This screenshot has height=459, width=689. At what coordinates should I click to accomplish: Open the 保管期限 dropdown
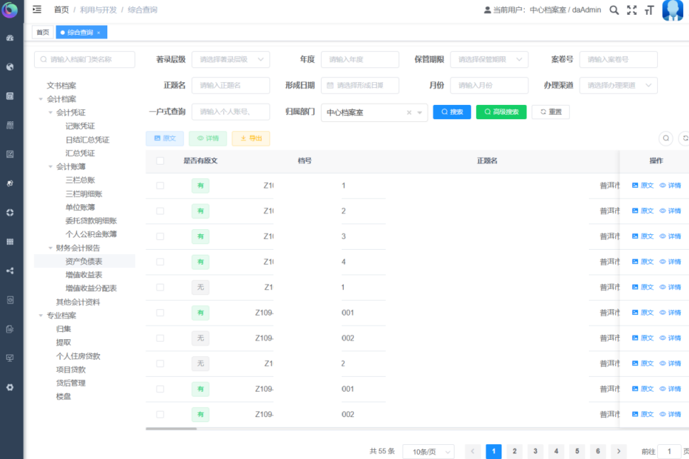pyautogui.click(x=489, y=60)
